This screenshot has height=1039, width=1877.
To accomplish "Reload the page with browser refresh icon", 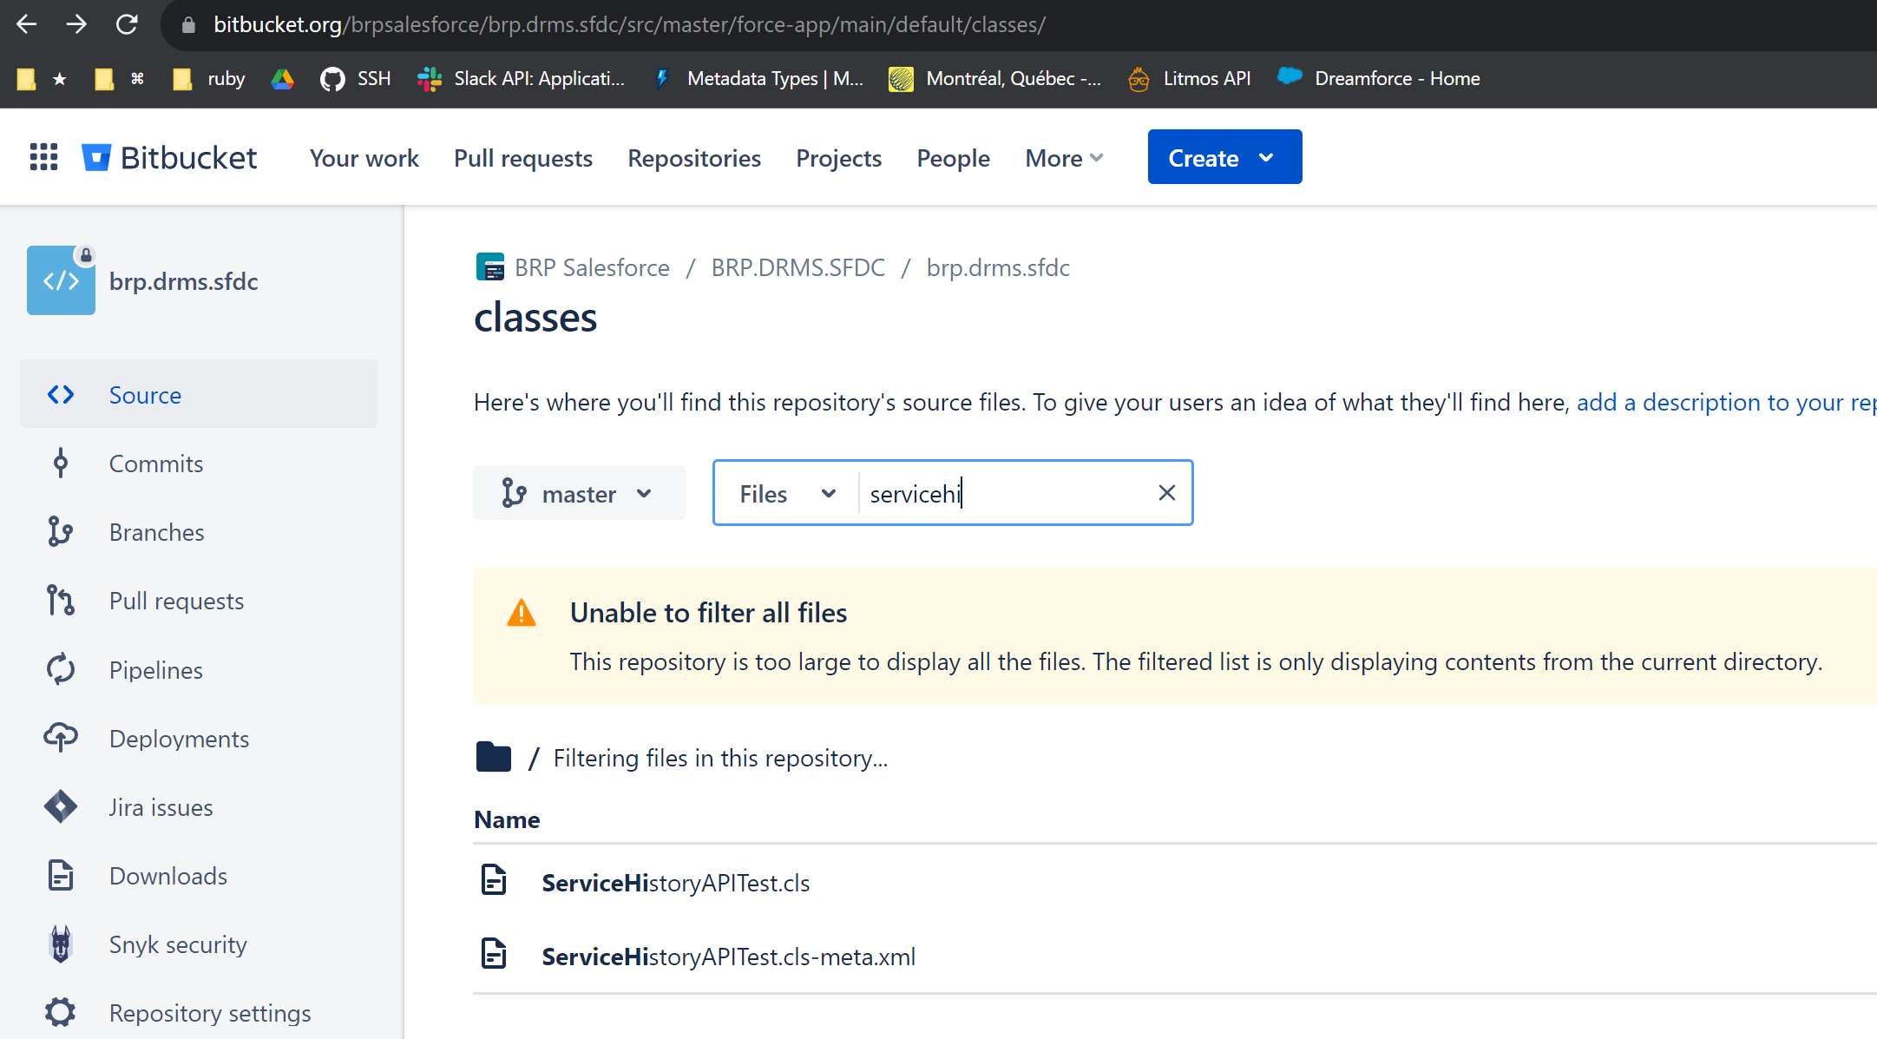I will pyautogui.click(x=127, y=24).
